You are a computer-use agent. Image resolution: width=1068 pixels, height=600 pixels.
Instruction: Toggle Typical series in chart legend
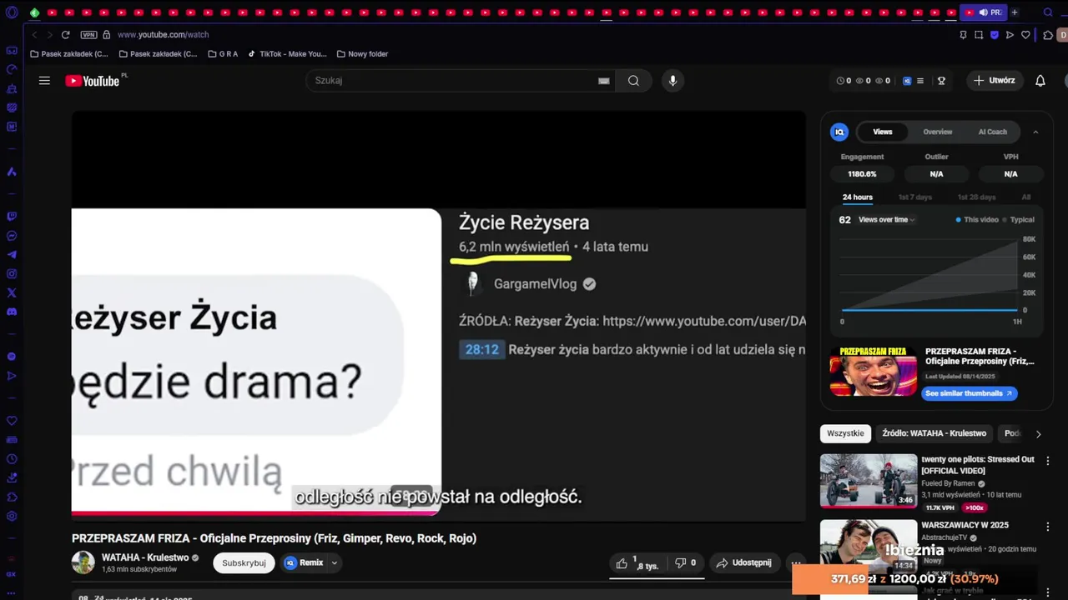click(1018, 220)
